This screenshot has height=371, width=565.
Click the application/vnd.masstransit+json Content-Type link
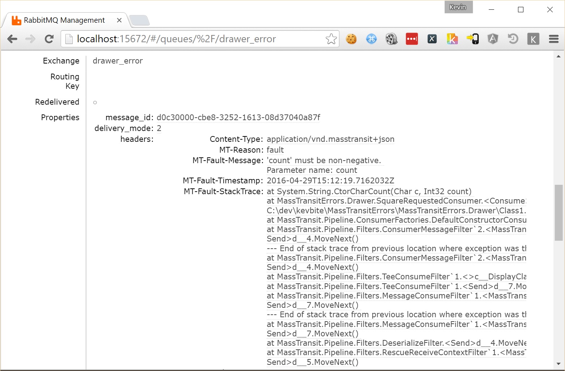(x=330, y=139)
